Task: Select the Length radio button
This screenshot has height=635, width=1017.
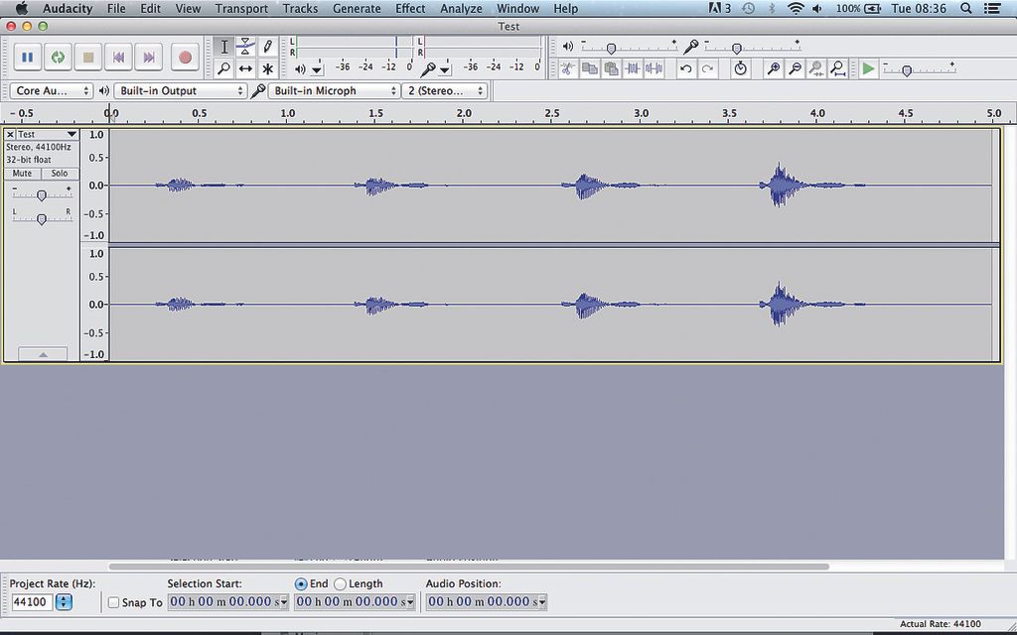Action: click(339, 583)
